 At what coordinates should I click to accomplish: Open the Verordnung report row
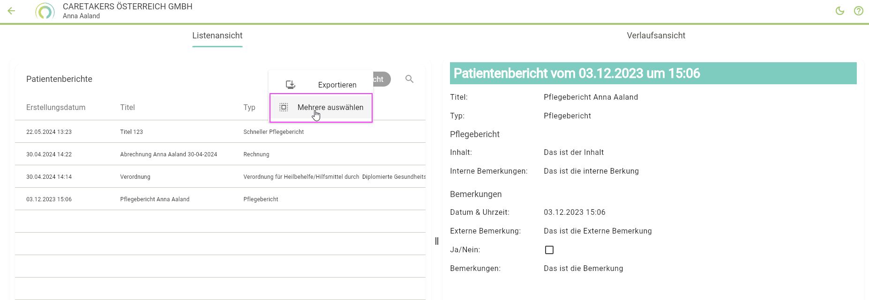[x=135, y=177]
